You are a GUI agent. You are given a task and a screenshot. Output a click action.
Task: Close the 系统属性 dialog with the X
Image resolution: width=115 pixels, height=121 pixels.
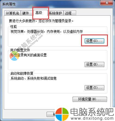coord(107,3)
